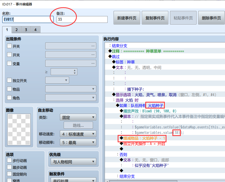Click the 名称 field containing EV017
Screen dimensions: 225x182
pyautogui.click(x=28, y=19)
